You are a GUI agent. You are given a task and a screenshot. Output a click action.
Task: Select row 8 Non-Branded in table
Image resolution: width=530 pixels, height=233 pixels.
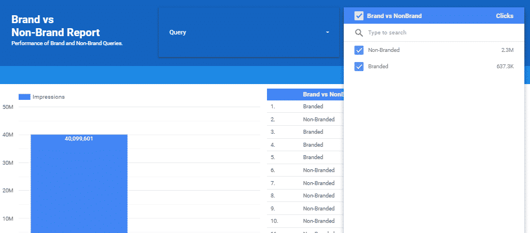coord(305,196)
